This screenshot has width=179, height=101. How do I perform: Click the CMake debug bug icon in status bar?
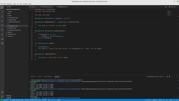[52, 100]
